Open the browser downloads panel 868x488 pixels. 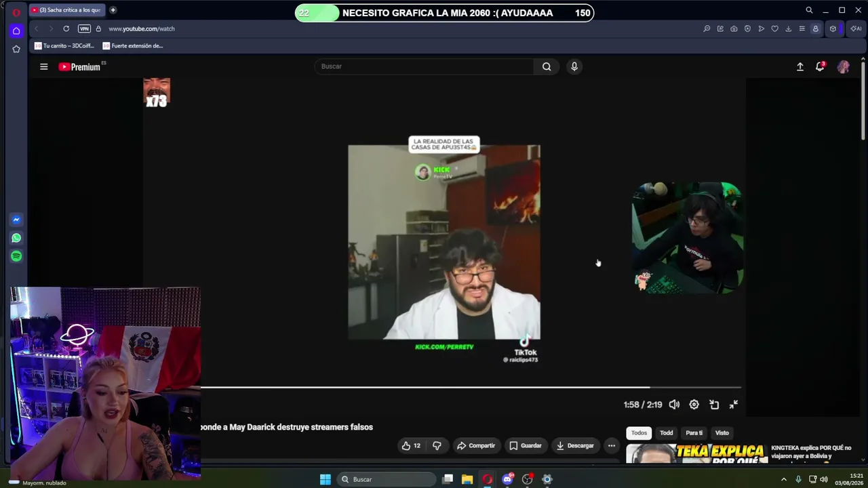click(x=788, y=28)
